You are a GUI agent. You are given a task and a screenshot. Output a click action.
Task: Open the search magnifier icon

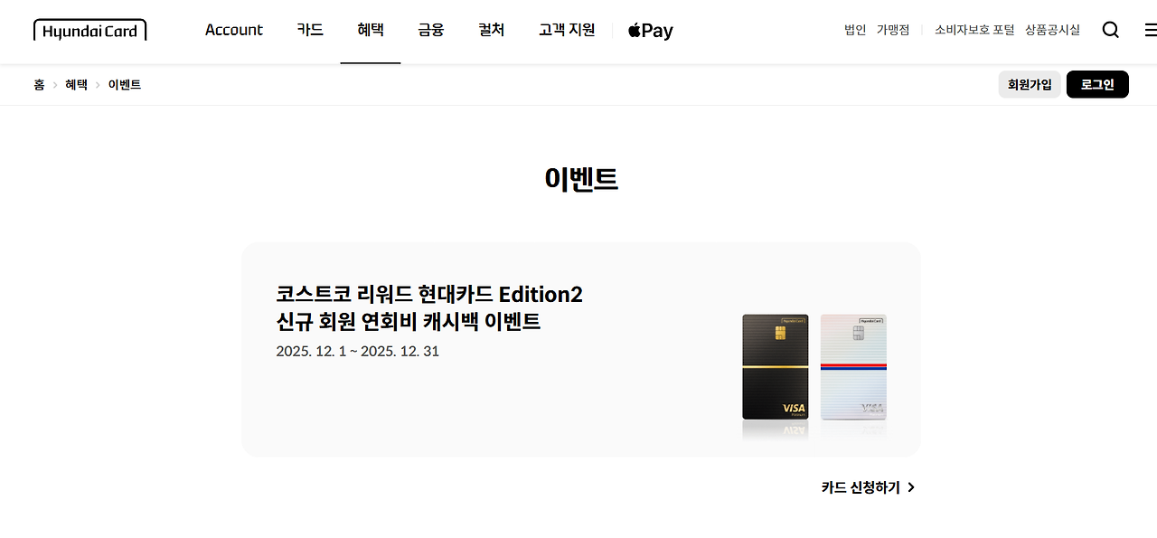tap(1111, 30)
